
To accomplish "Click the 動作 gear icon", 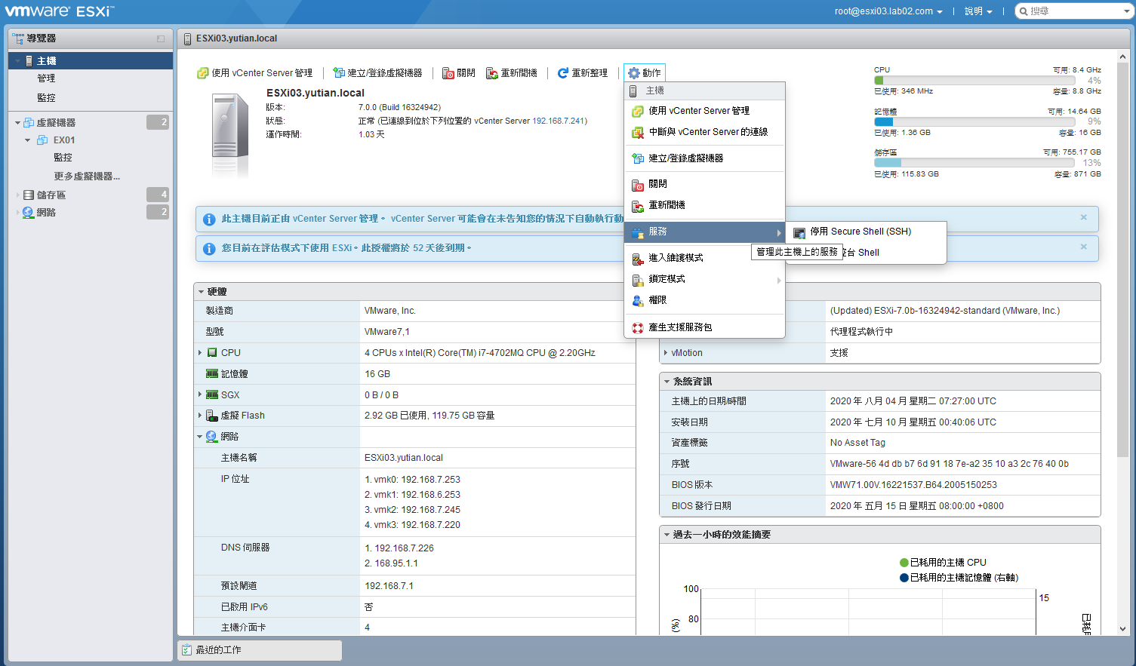I will (634, 73).
